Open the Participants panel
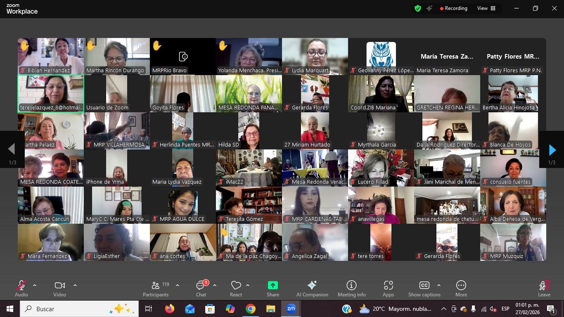This screenshot has height=317, width=564. point(156,289)
